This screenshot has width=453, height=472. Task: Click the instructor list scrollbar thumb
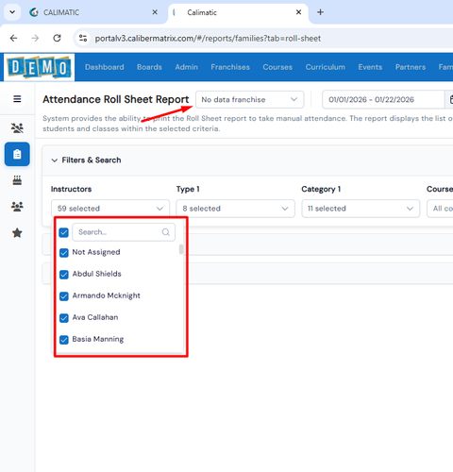tap(181, 249)
